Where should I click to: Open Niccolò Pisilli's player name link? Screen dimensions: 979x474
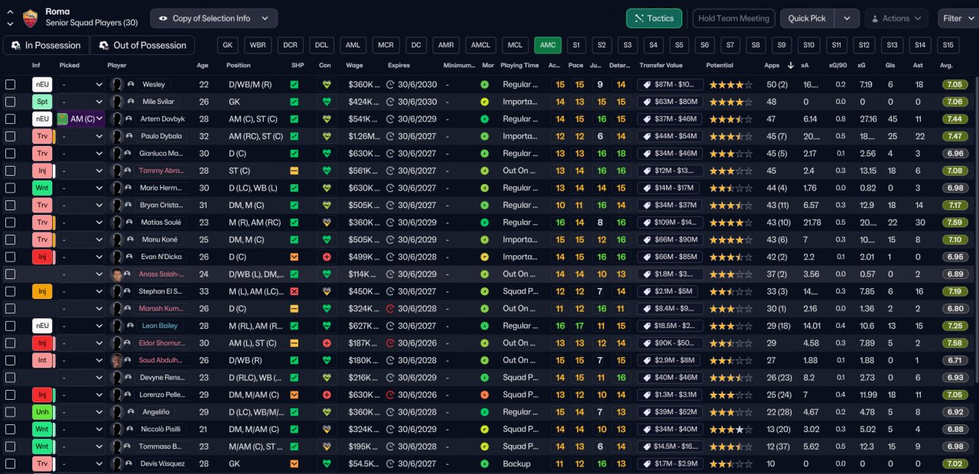tap(160, 429)
